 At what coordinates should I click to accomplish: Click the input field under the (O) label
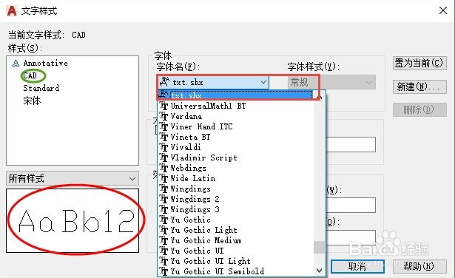pyautogui.click(x=351, y=237)
